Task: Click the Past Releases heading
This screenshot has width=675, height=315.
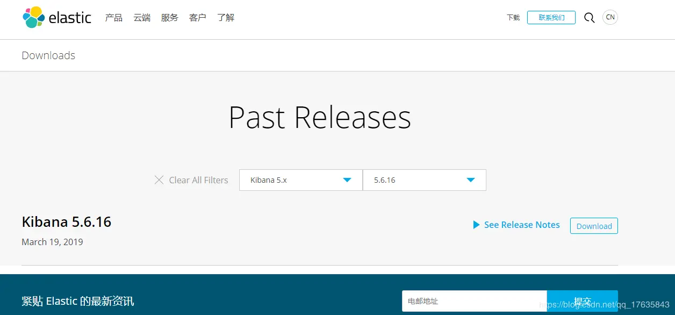Action: pyautogui.click(x=320, y=117)
